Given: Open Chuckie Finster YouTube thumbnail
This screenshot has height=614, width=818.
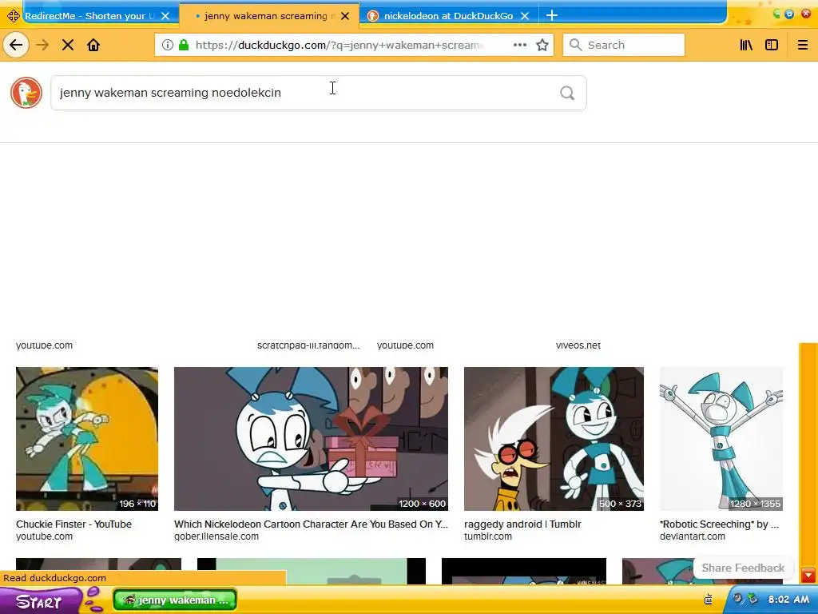Looking at the screenshot, I should coord(86,439).
